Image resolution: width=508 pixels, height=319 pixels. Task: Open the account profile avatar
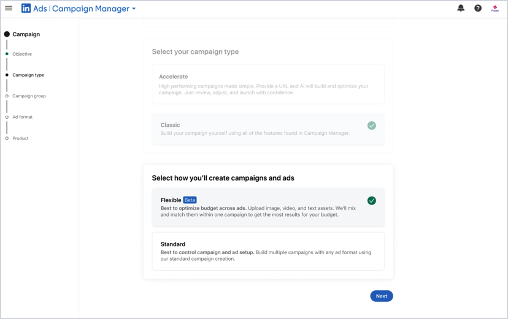[495, 9]
